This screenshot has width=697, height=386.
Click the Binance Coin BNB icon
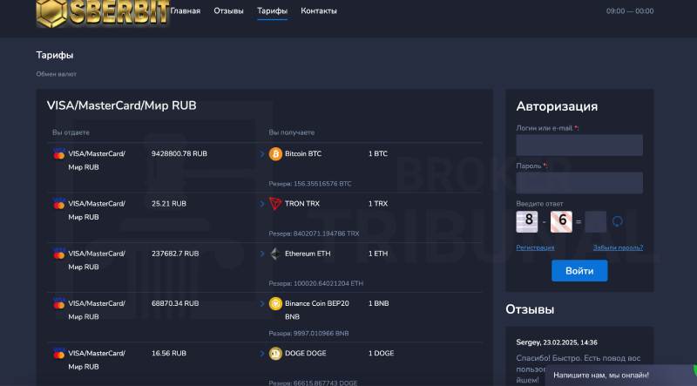point(275,303)
